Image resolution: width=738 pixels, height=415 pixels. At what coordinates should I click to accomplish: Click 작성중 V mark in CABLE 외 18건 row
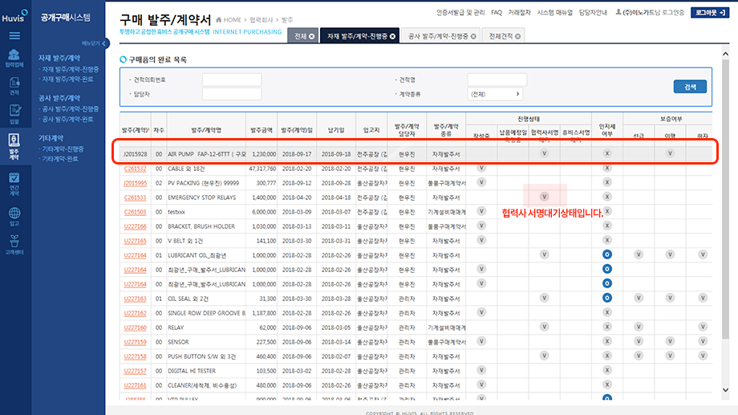point(481,168)
